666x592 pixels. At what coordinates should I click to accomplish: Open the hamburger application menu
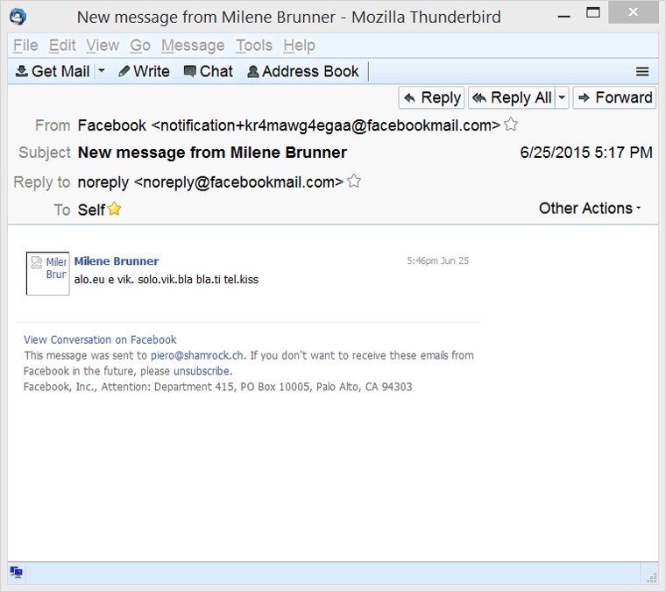pyautogui.click(x=642, y=72)
